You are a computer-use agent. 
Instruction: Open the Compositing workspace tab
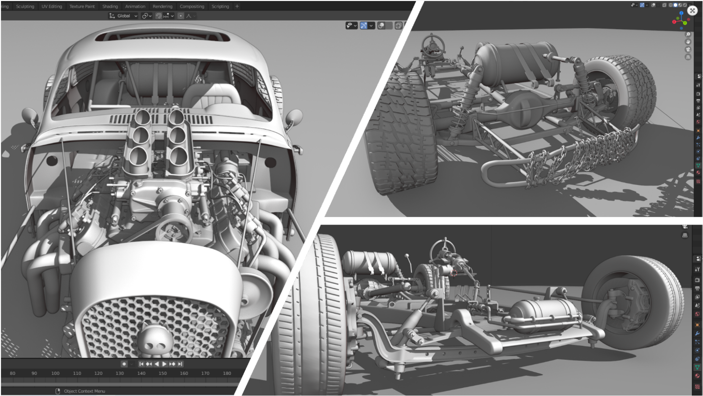click(x=192, y=7)
